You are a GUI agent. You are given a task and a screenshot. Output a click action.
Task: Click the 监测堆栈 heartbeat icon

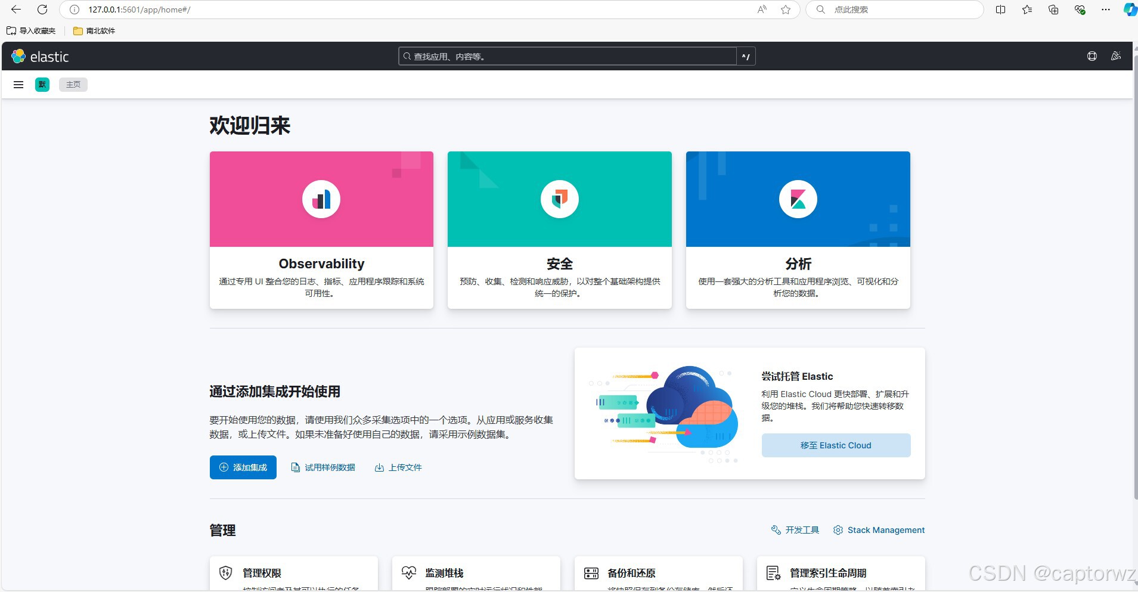(x=408, y=573)
